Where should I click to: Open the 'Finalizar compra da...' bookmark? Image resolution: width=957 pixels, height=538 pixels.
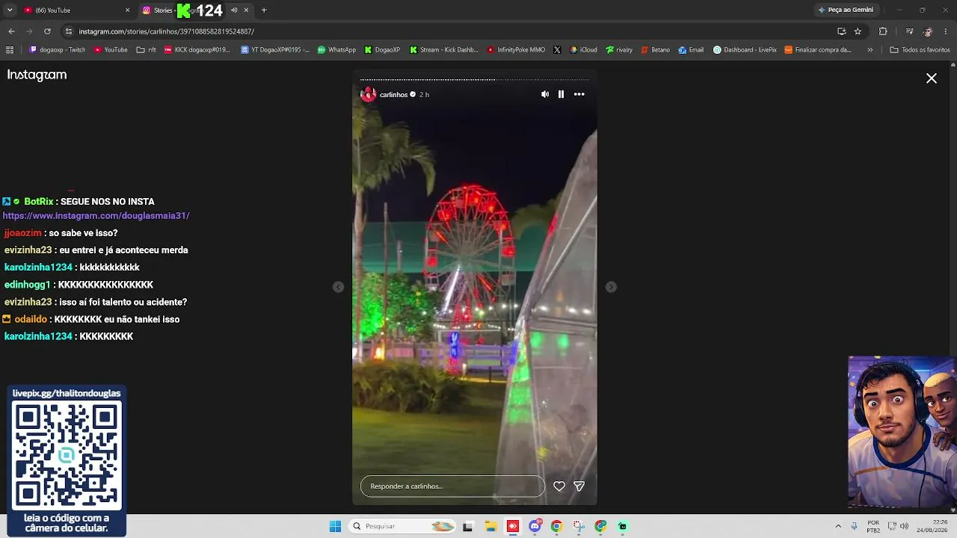click(x=818, y=50)
